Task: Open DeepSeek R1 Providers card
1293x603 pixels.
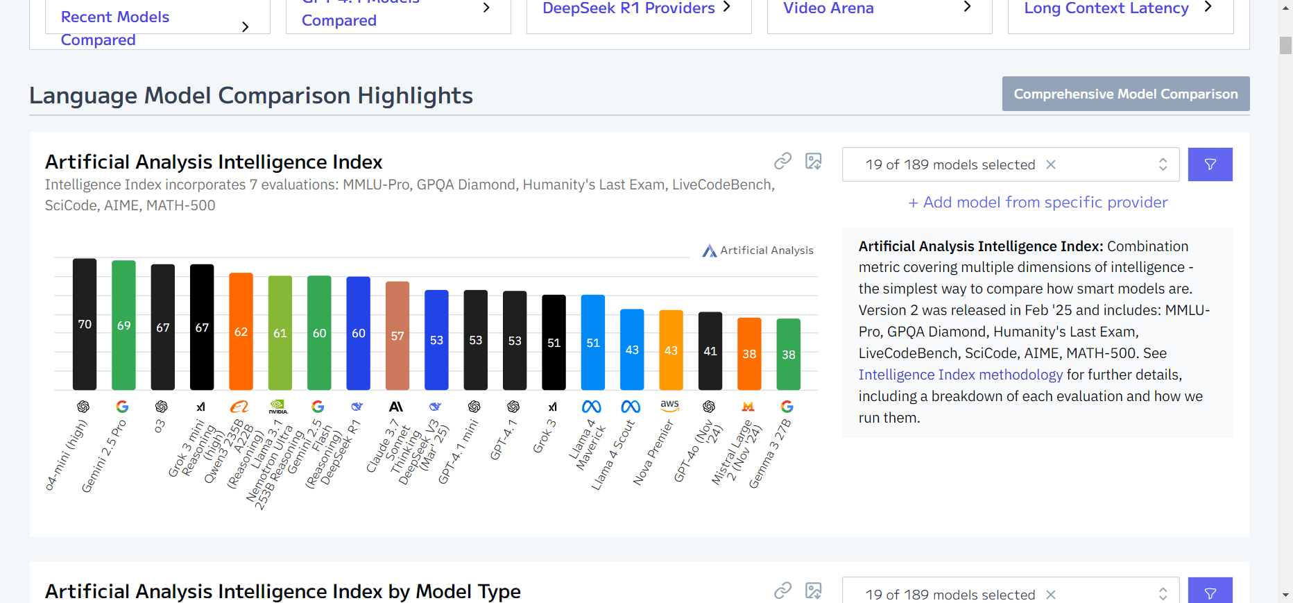Action: tap(628, 8)
